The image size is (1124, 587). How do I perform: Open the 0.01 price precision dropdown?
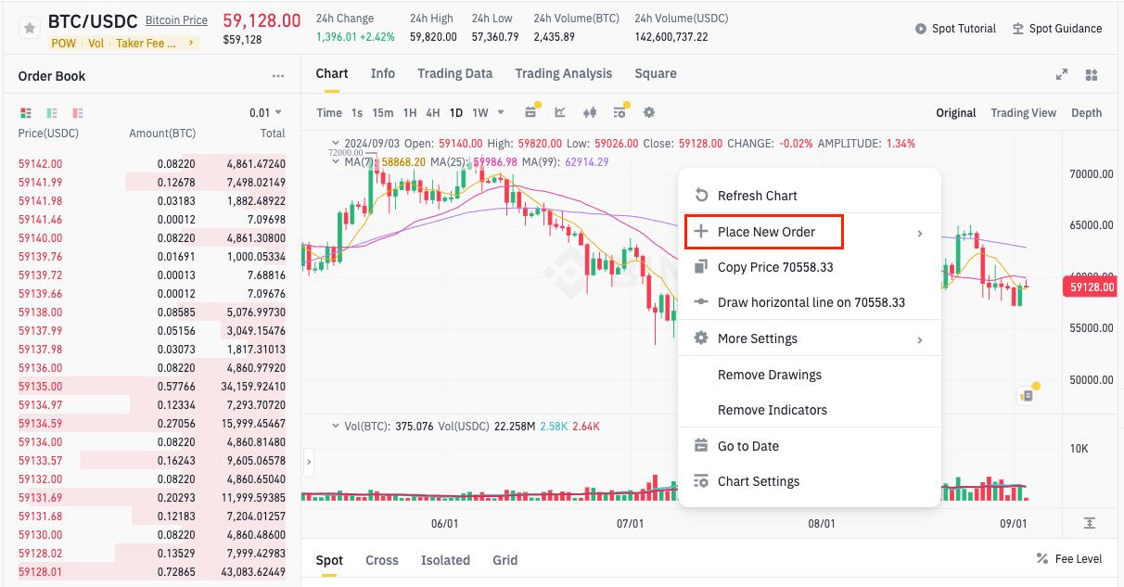pyautogui.click(x=265, y=113)
